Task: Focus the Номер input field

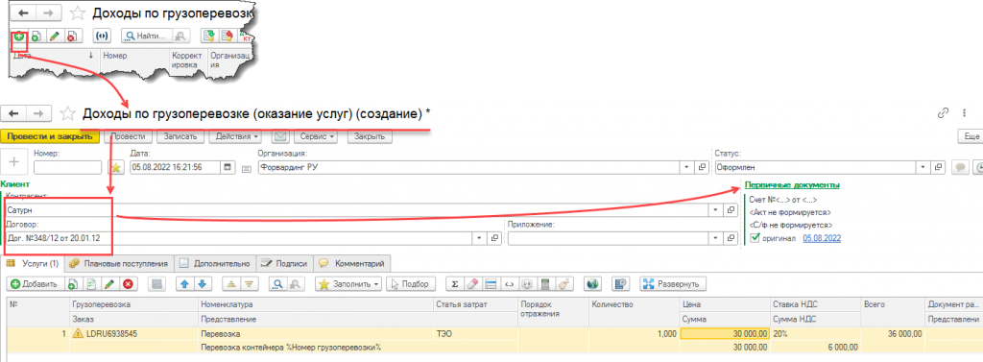Action: pos(67,167)
